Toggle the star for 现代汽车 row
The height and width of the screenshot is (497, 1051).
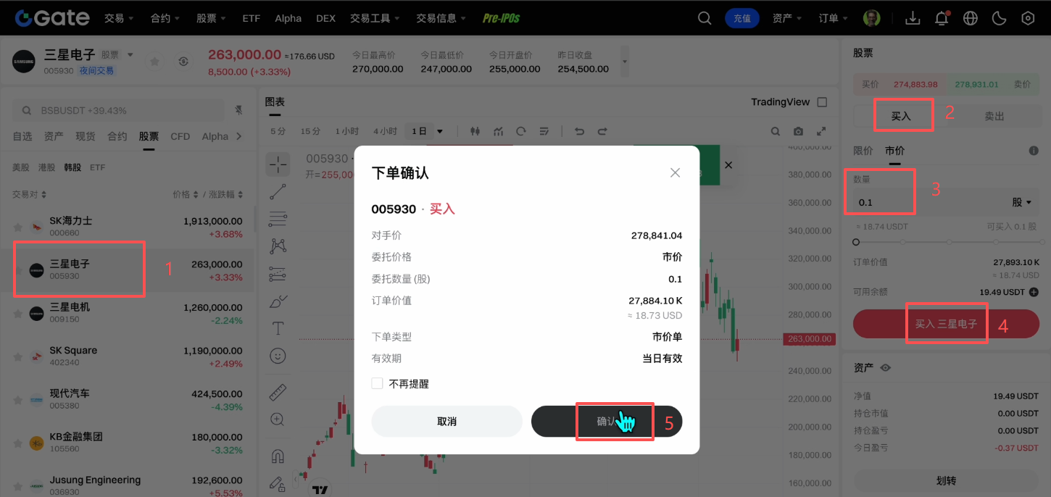click(20, 400)
